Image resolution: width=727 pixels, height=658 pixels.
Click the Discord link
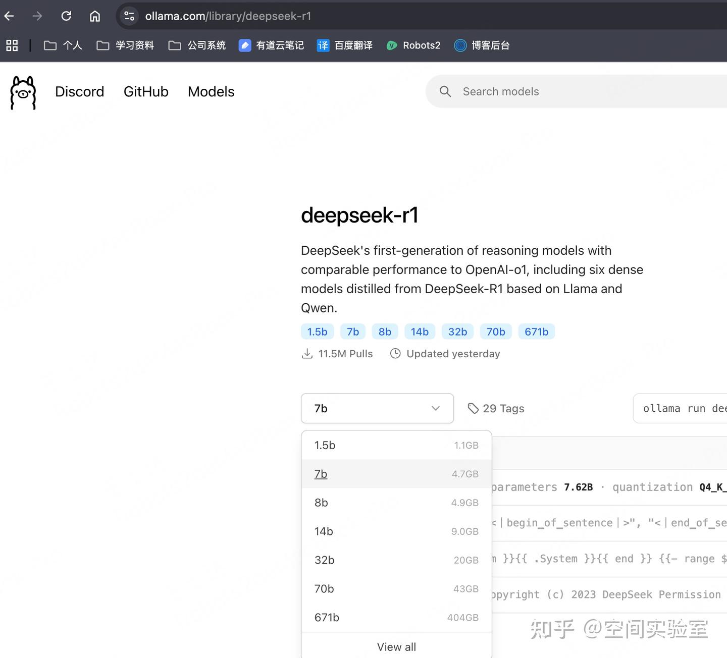79,92
